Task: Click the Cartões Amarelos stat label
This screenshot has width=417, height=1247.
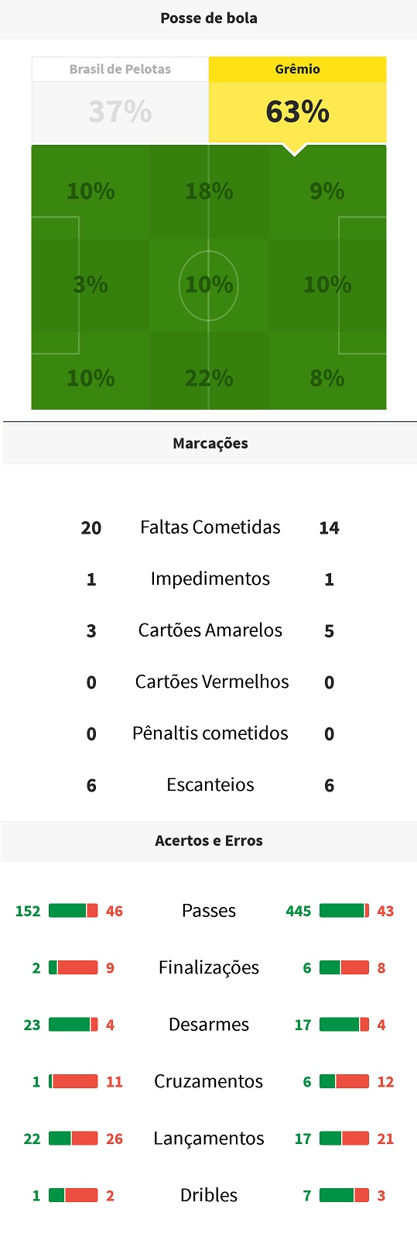Action: [x=210, y=630]
